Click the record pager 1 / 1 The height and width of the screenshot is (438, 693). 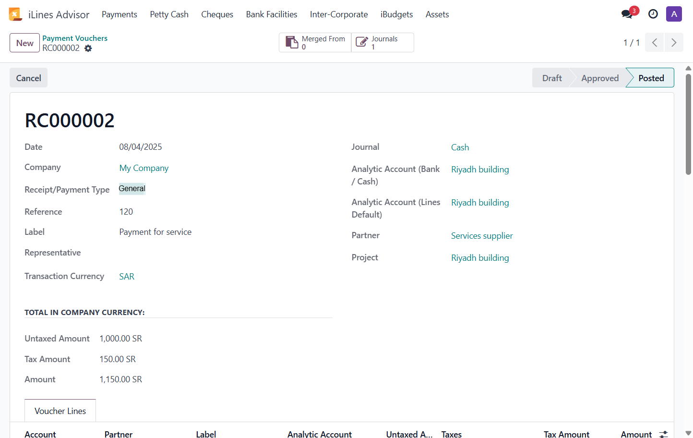632,43
